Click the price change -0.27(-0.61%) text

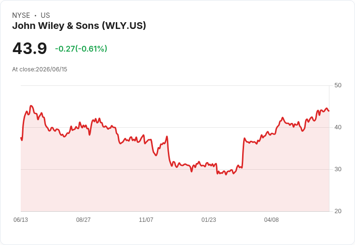point(81,49)
